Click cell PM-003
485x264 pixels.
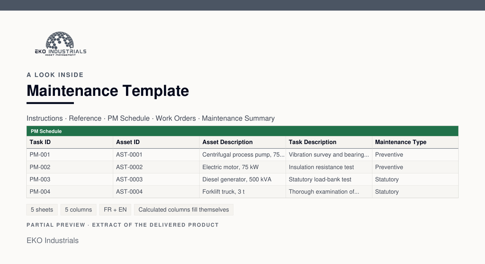click(70, 179)
